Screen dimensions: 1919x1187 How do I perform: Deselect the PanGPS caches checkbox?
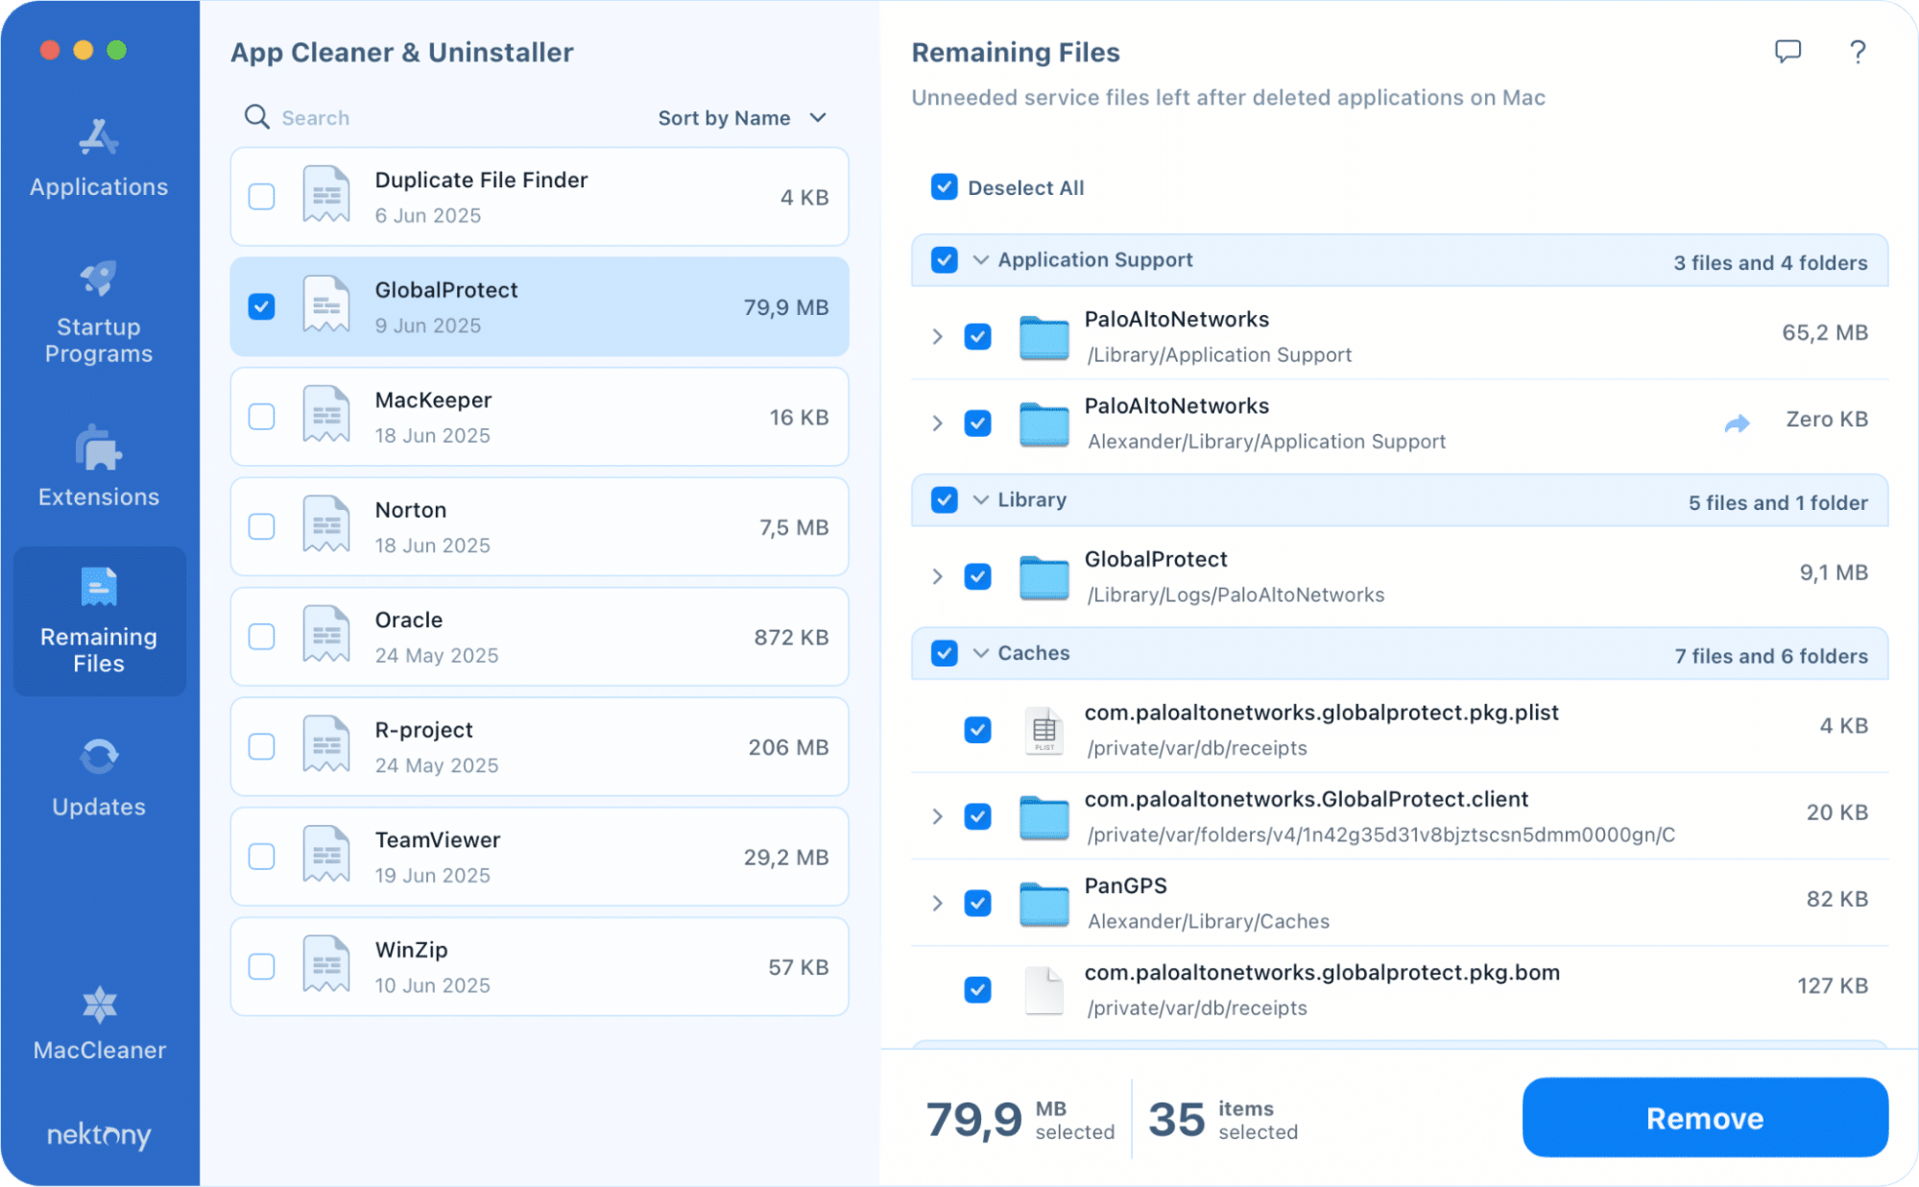point(977,904)
